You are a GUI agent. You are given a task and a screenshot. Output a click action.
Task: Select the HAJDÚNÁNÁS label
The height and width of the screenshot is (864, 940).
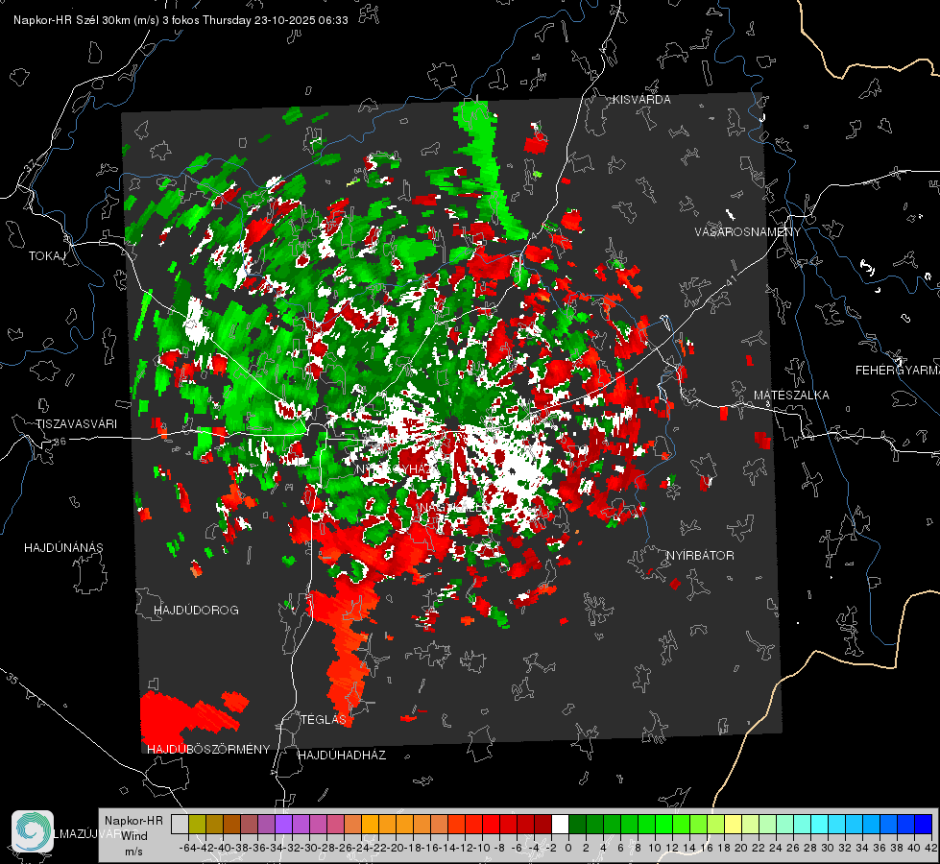point(63,547)
